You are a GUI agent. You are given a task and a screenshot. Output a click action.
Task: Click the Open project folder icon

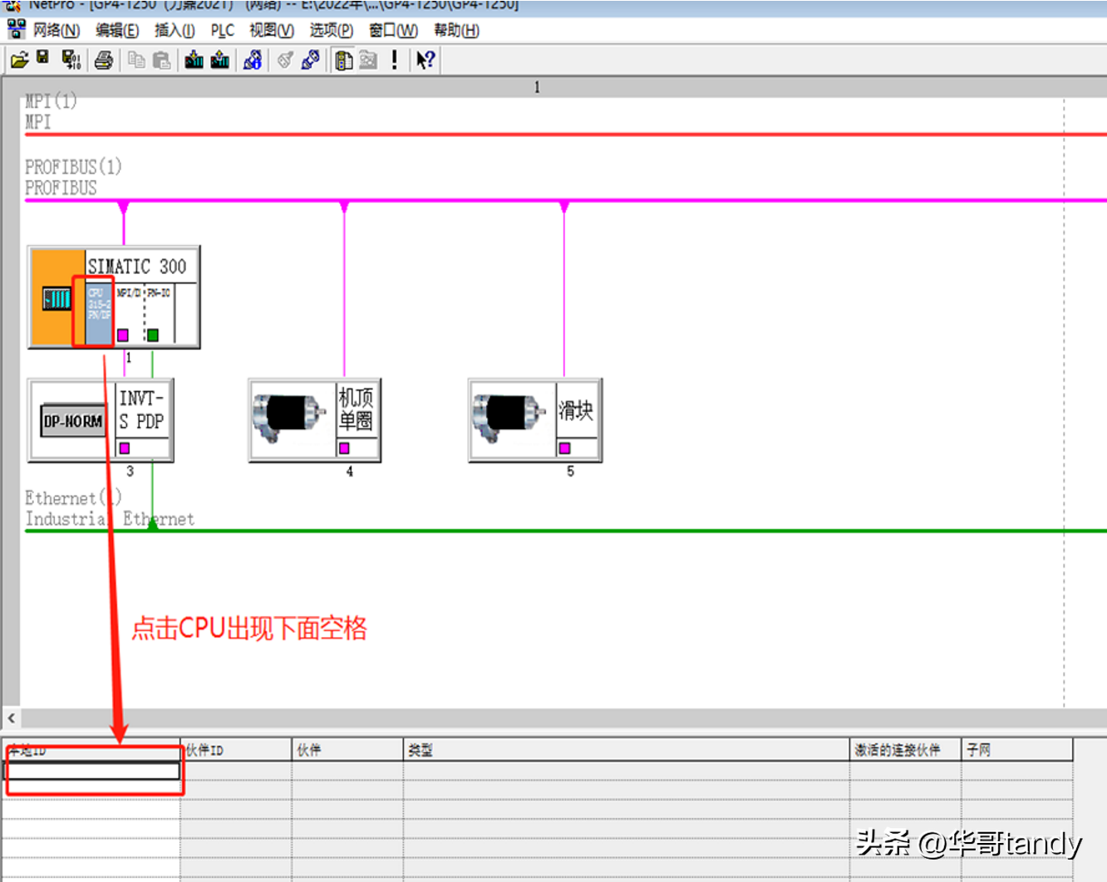tap(19, 60)
